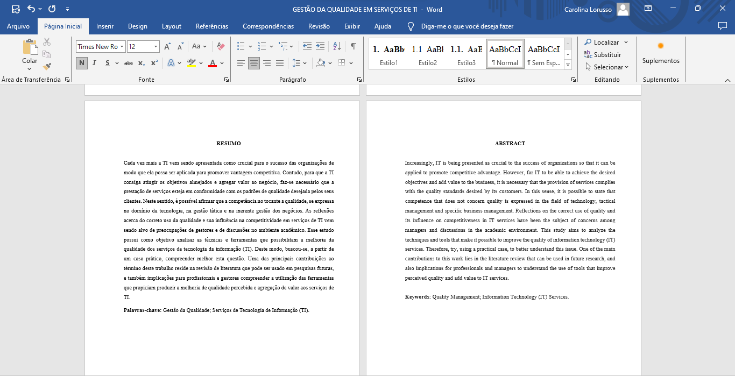Image resolution: width=735 pixels, height=376 pixels.
Task: Open the Referências ribbon tab
Action: click(x=212, y=26)
